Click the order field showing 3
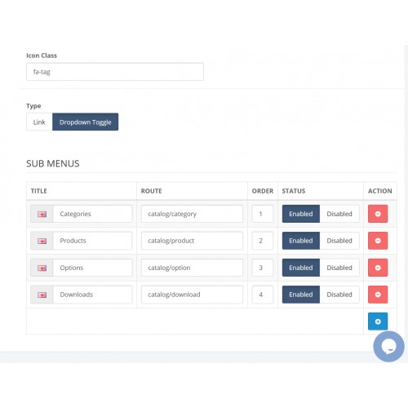Viewport: 408px width, 408px height. [262, 268]
